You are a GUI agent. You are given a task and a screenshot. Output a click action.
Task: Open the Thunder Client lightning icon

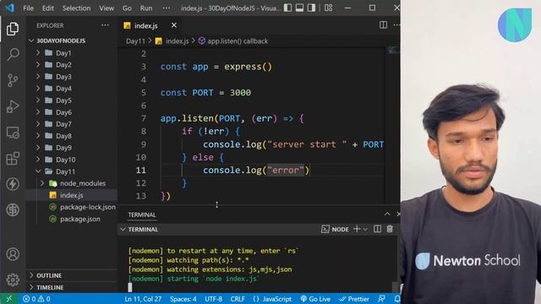tap(13, 184)
